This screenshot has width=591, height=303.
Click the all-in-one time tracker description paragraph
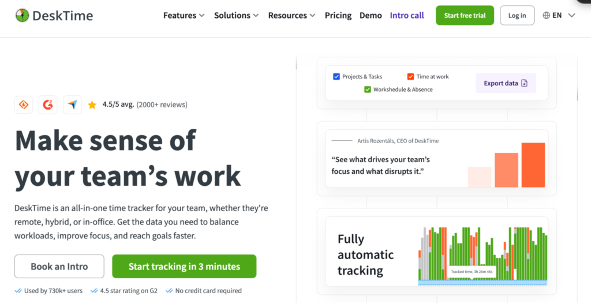click(141, 222)
